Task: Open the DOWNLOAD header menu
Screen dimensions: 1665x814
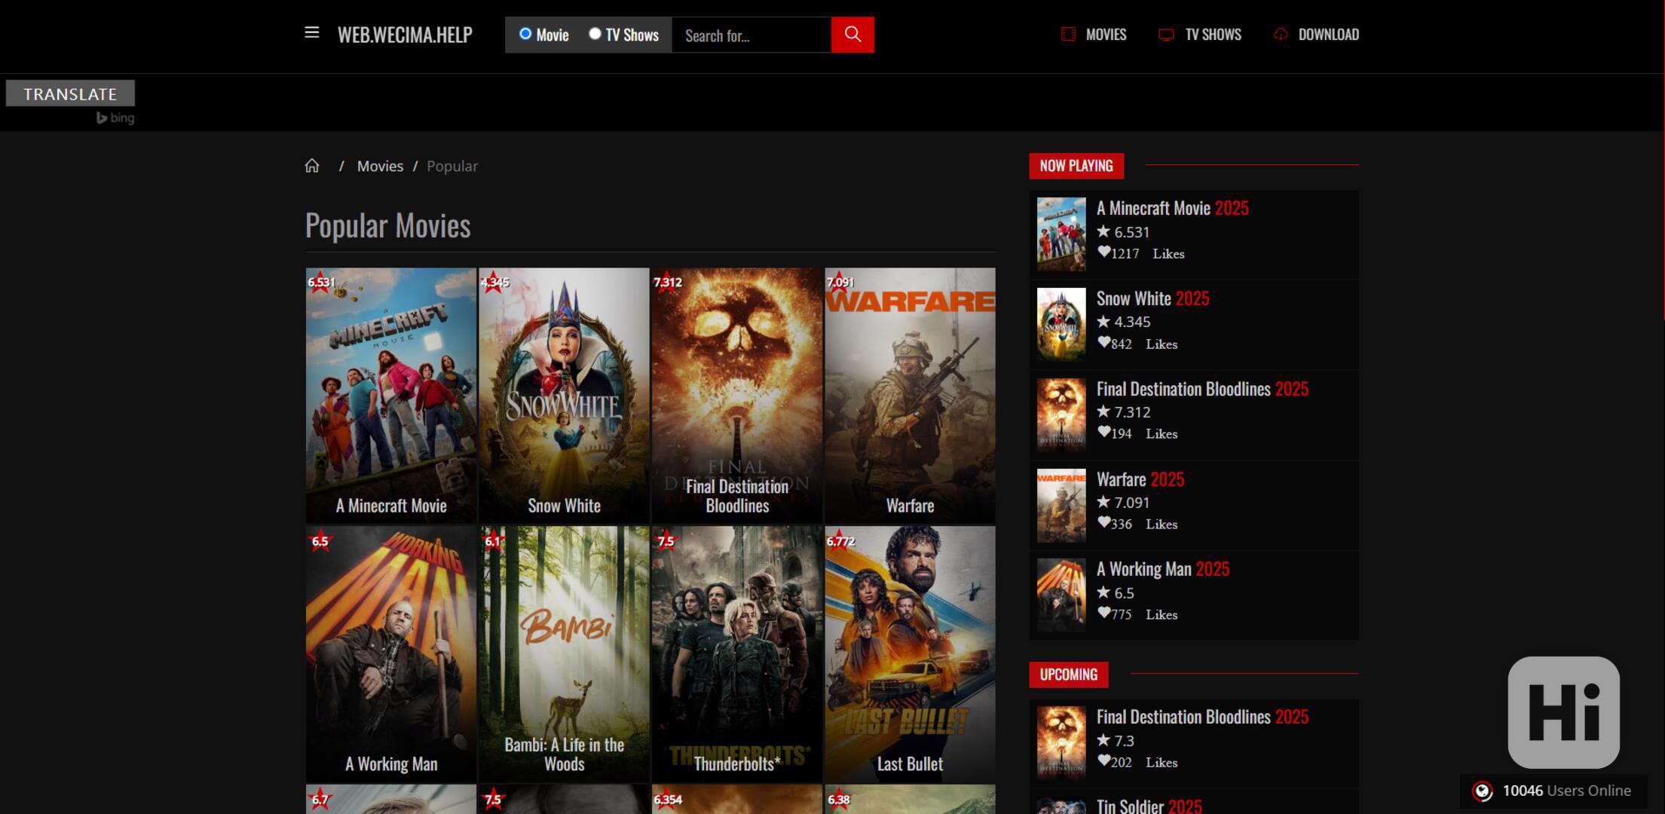Action: pyautogui.click(x=1328, y=35)
